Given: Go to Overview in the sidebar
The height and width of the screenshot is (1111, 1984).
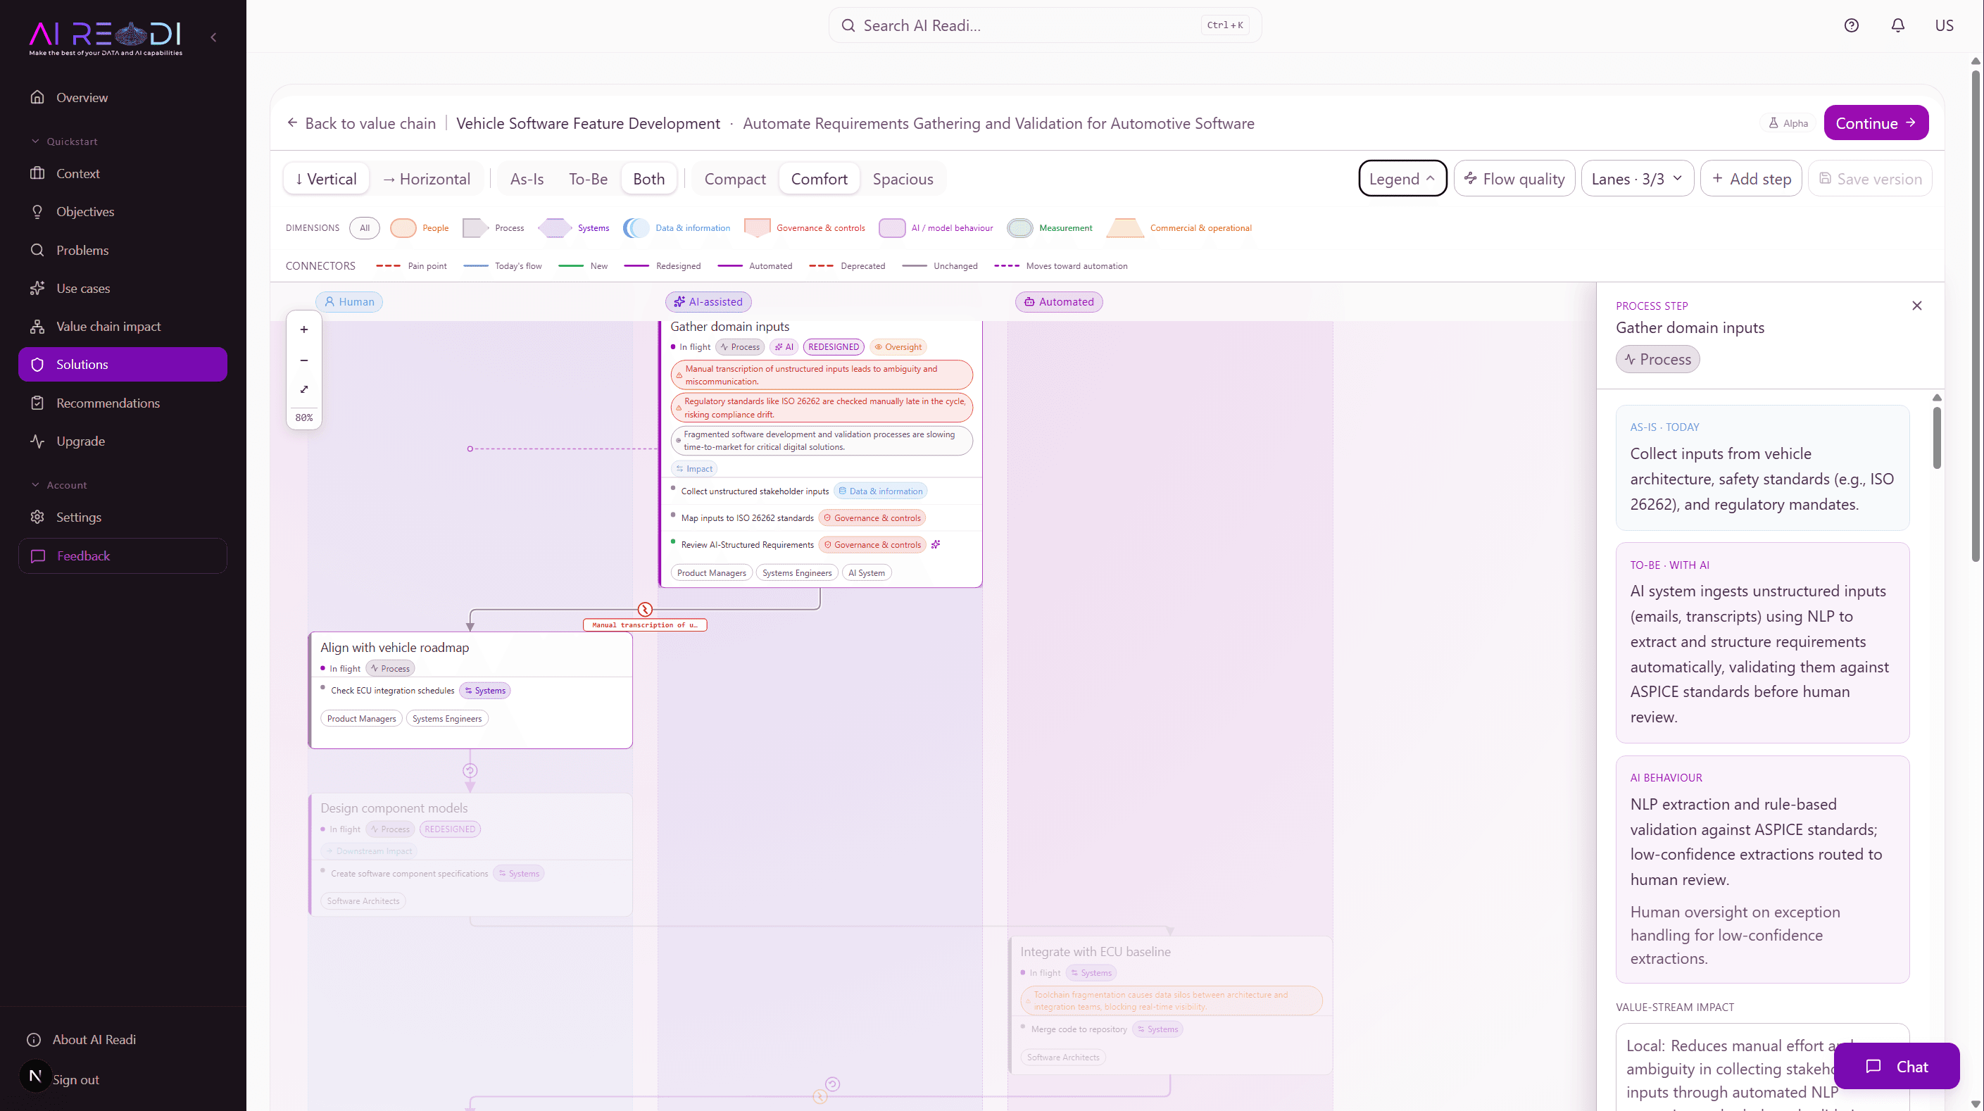Looking at the screenshot, I should tap(123, 97).
